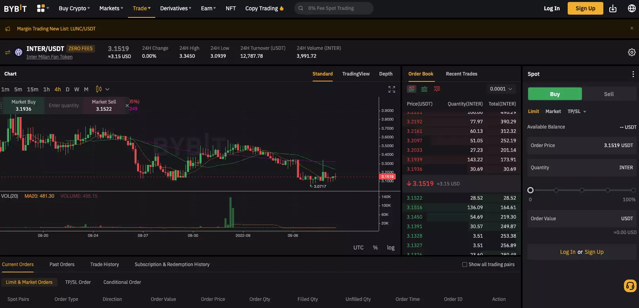Viewport: 639px width, 308px height.
Task: Show buy orders only order book view
Action: pyautogui.click(x=424, y=89)
